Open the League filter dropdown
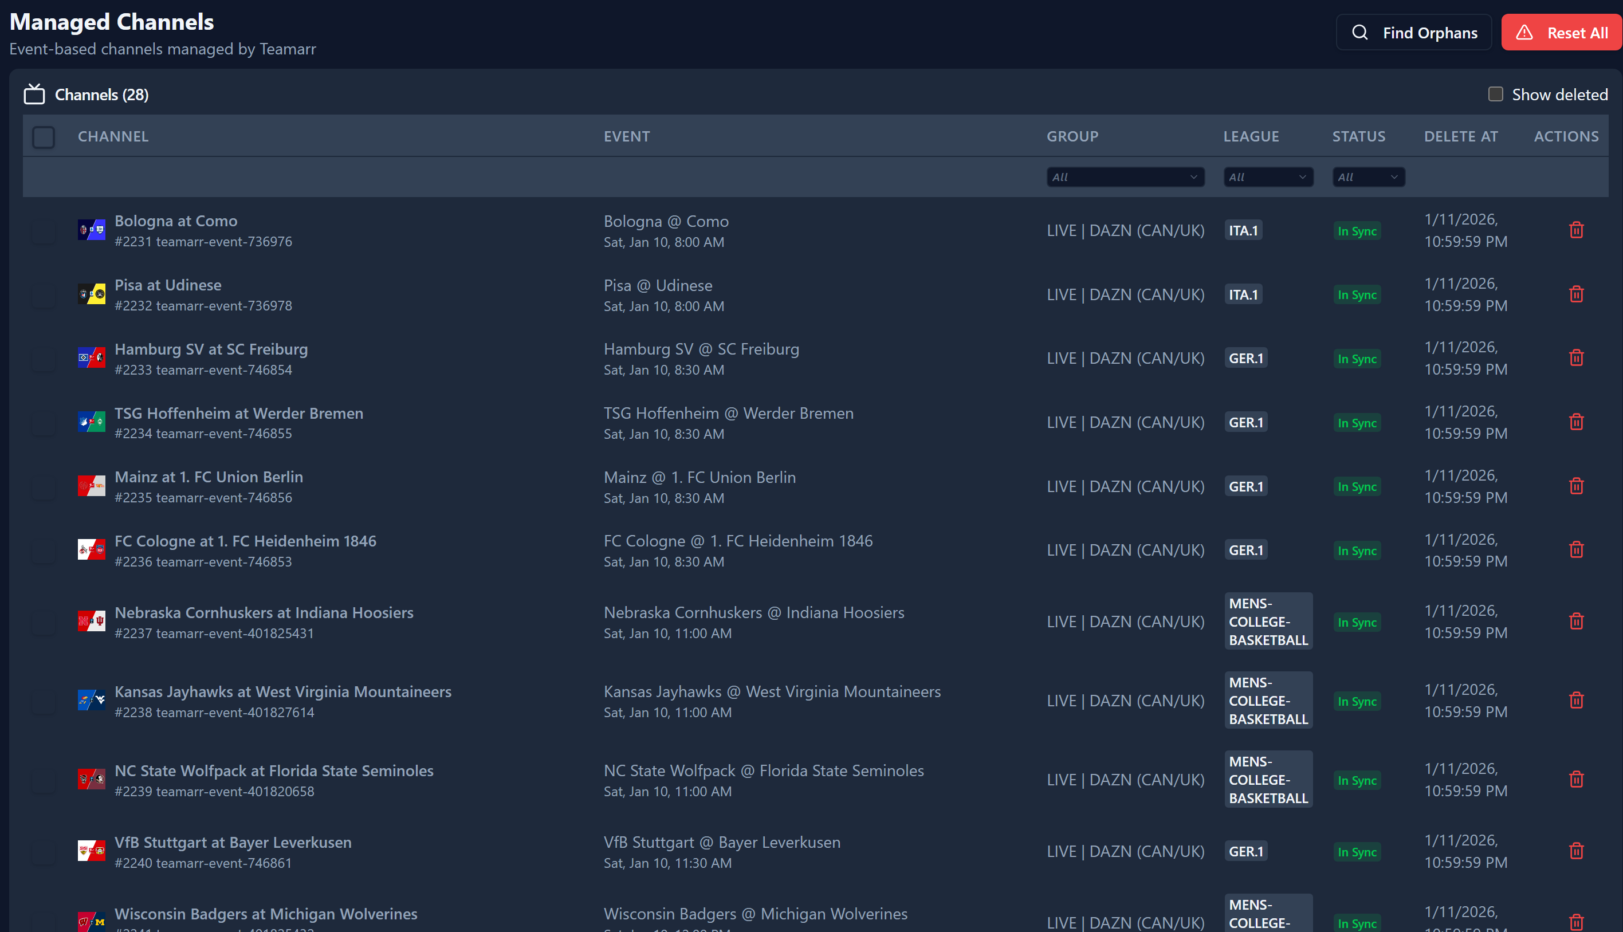1623x932 pixels. point(1267,178)
